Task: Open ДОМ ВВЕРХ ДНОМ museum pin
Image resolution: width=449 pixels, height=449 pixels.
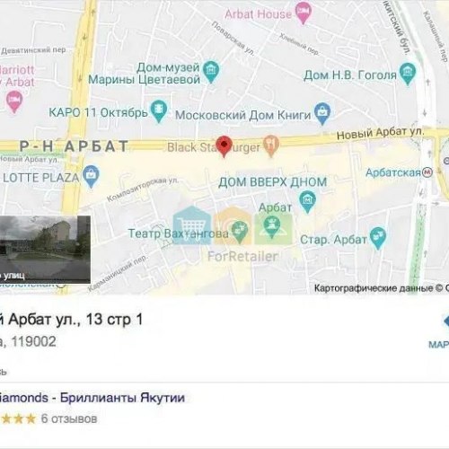Action: click(307, 202)
